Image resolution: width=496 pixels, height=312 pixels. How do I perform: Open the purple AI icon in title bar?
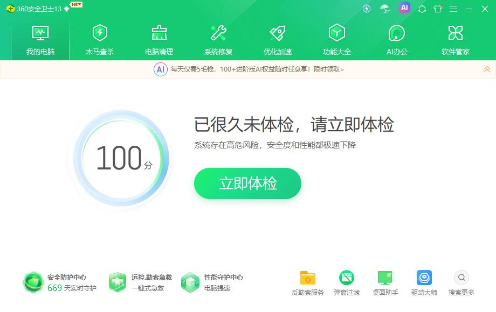tap(404, 8)
